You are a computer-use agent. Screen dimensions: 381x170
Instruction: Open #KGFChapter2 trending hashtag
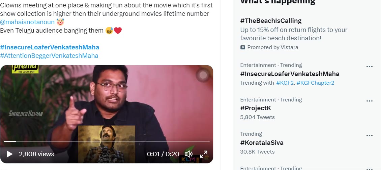[x=315, y=83]
